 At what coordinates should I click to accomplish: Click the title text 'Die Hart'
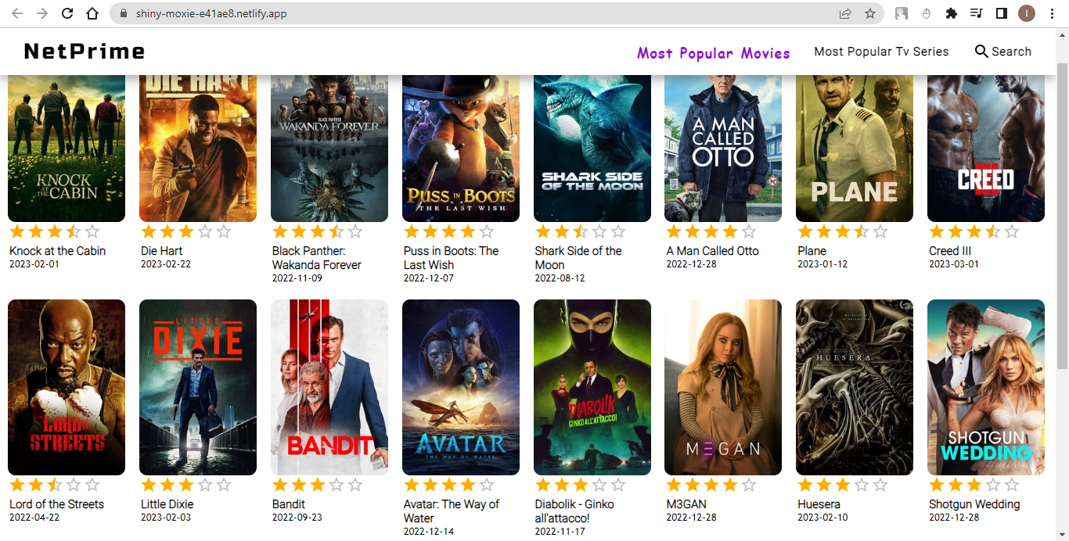(161, 251)
